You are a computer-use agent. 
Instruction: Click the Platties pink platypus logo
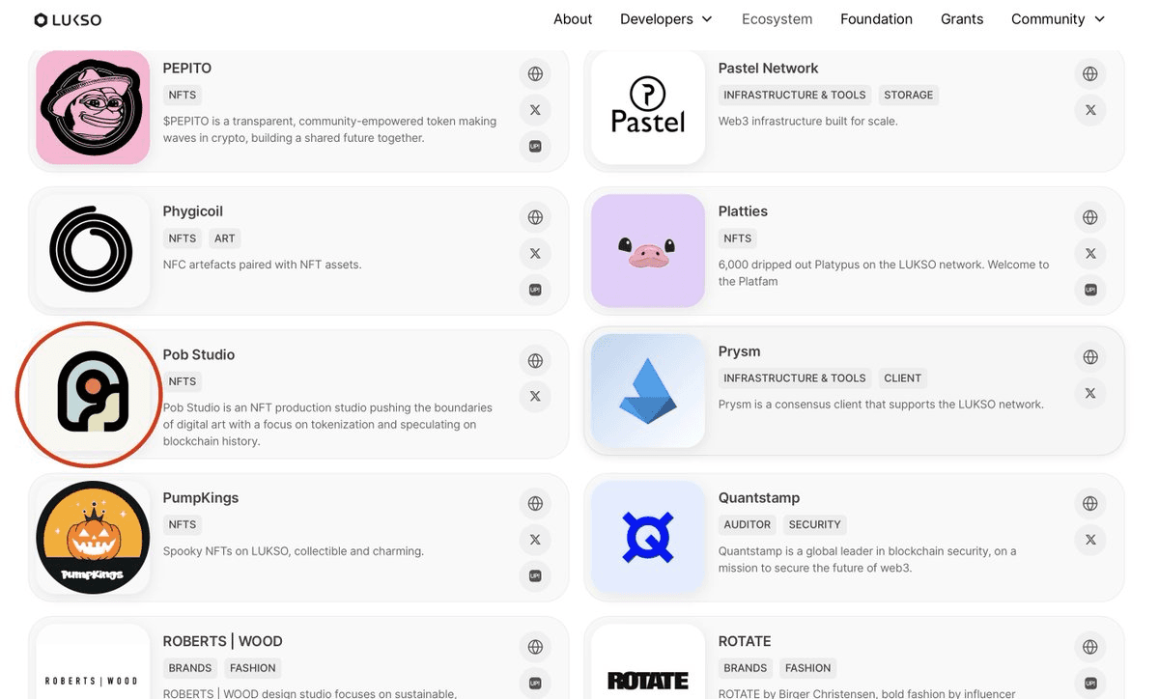coord(647,249)
